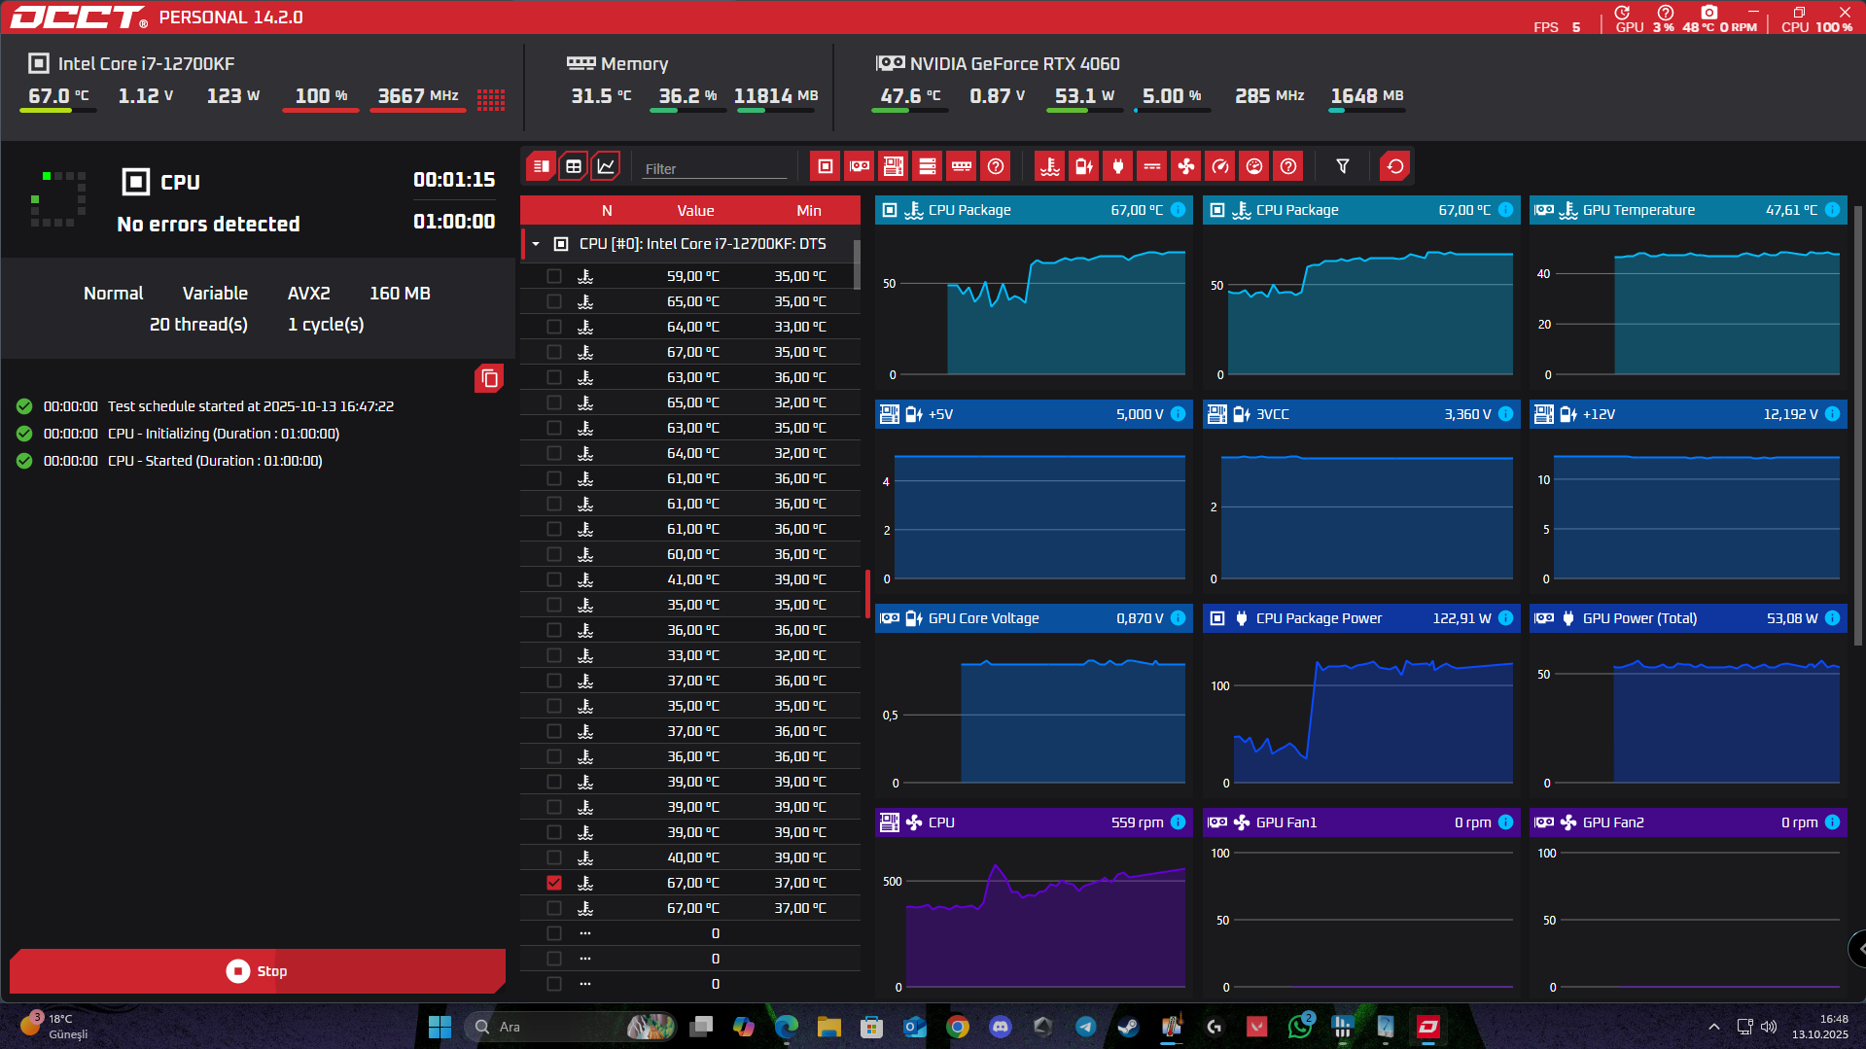The width and height of the screenshot is (1866, 1049).
Task: Open info for the +5V graph
Action: pos(1178,414)
